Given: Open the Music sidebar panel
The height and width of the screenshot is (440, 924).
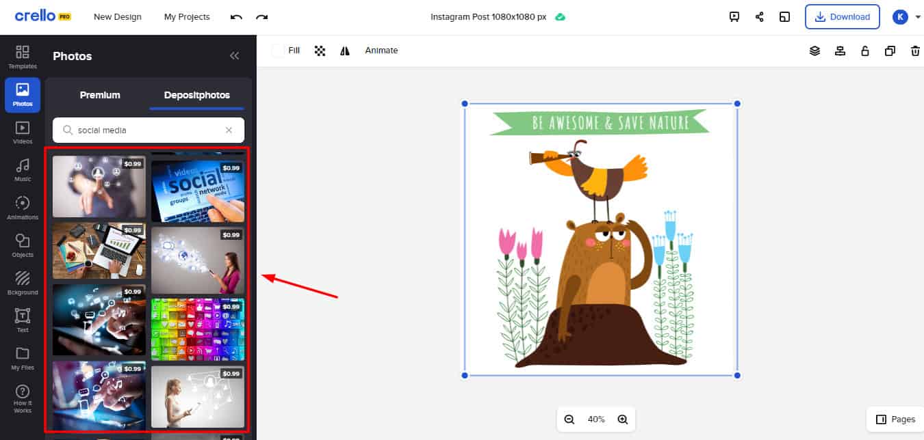Looking at the screenshot, I should tap(23, 170).
